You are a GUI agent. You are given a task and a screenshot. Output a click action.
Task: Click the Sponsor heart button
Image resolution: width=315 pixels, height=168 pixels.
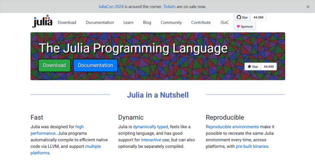(x=245, y=27)
